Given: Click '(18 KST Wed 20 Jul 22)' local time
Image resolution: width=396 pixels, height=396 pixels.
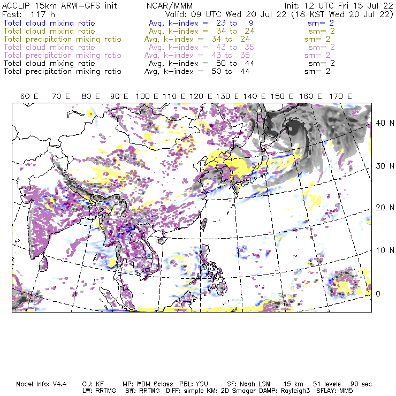Looking at the screenshot, I should [342, 14].
